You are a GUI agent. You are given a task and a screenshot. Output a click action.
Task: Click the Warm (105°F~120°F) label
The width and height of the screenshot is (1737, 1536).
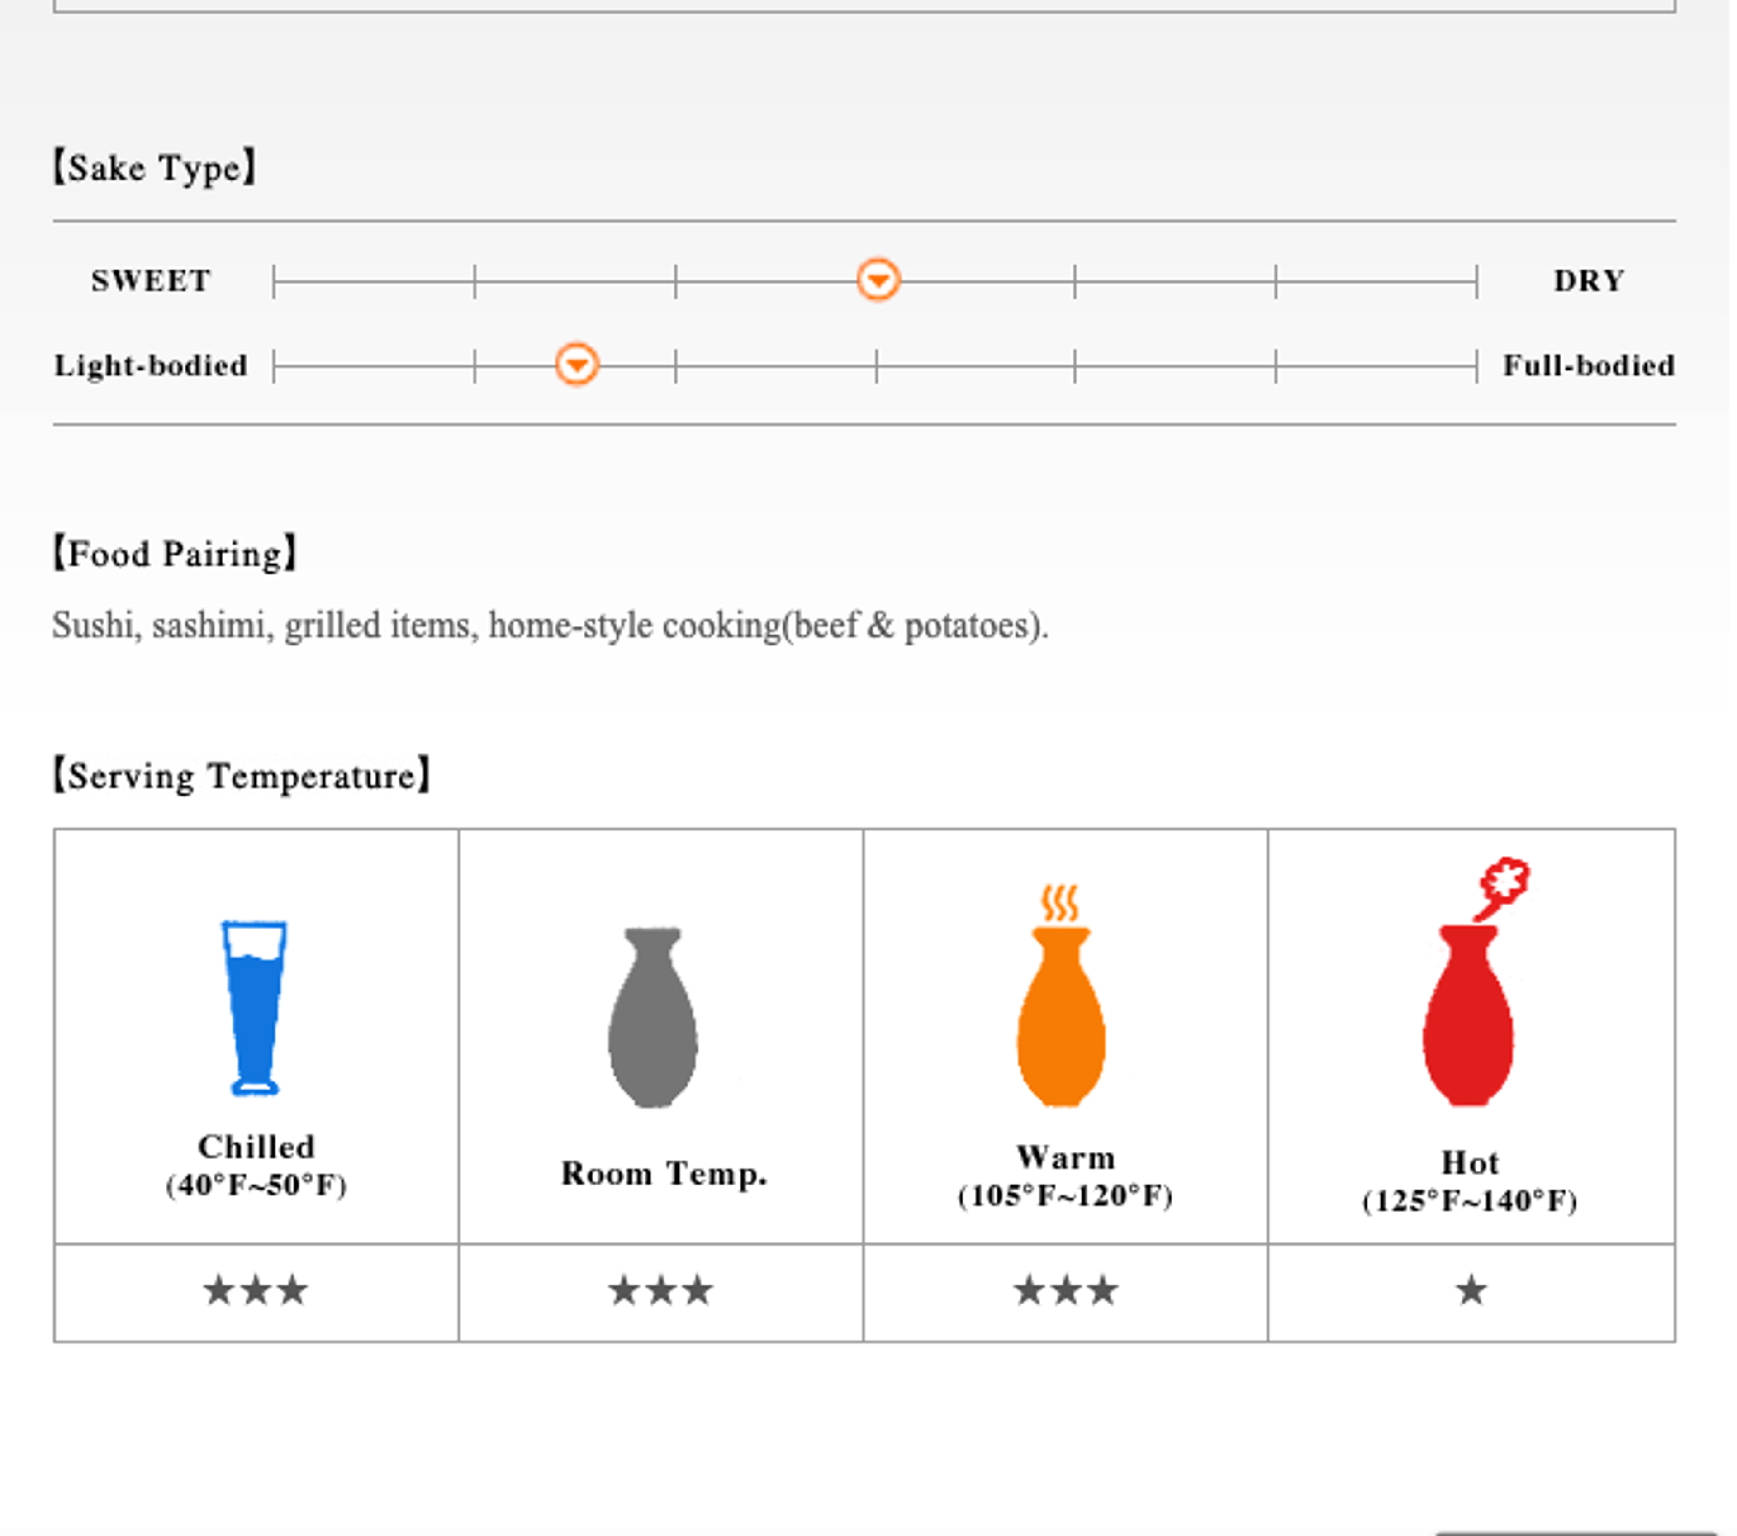pyautogui.click(x=1066, y=1176)
